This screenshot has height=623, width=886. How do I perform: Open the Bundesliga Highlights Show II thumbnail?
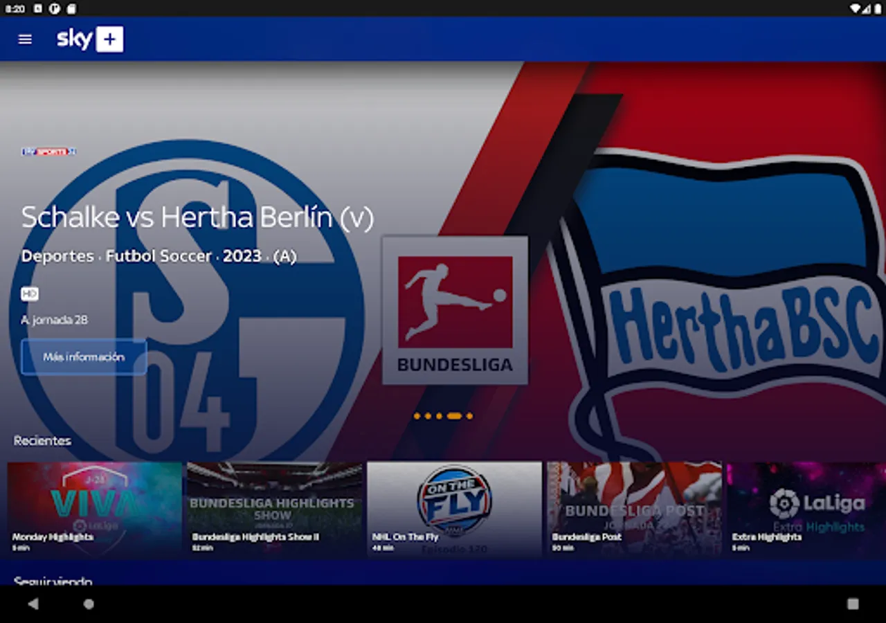pyautogui.click(x=274, y=509)
